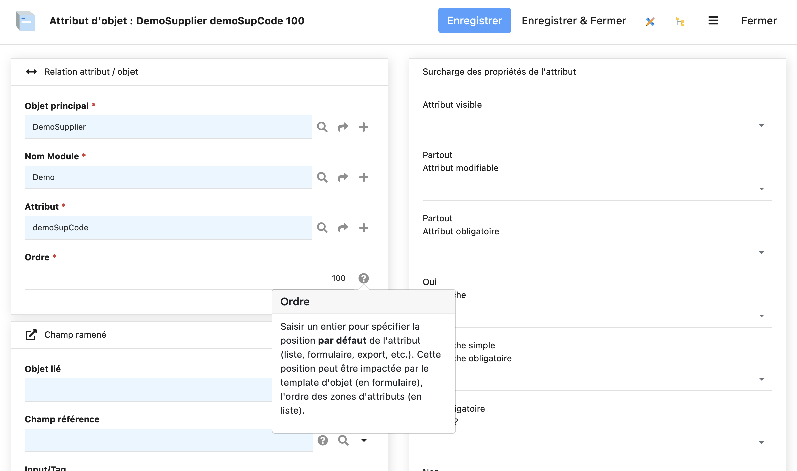797x471 pixels.
Task: Create new Objet principal with plus icon
Action: [x=363, y=127]
